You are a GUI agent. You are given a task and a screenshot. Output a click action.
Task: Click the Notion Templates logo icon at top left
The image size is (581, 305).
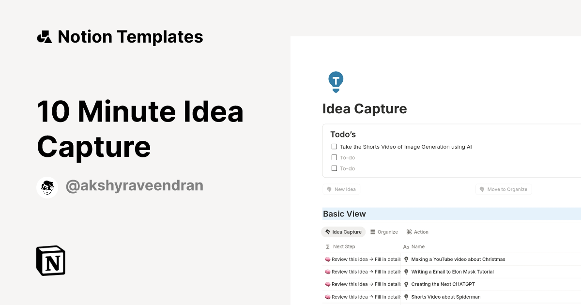44,36
